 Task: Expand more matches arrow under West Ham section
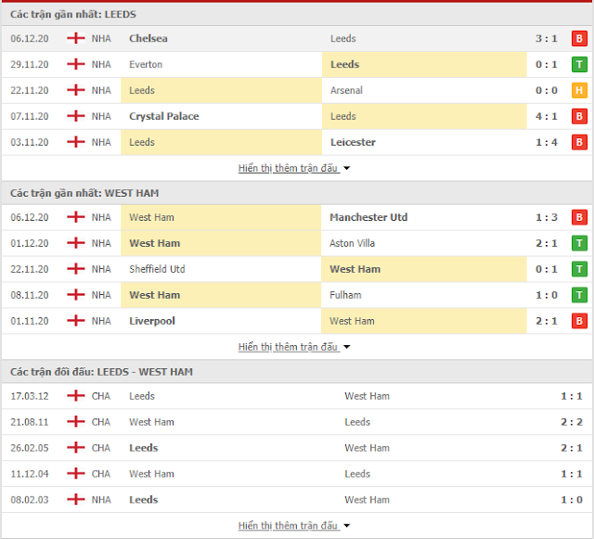click(x=346, y=347)
